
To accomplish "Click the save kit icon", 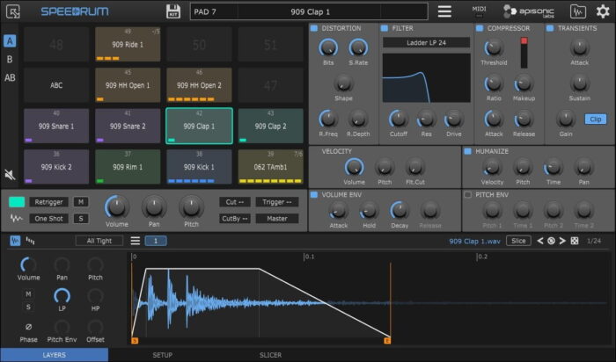I will (173, 11).
